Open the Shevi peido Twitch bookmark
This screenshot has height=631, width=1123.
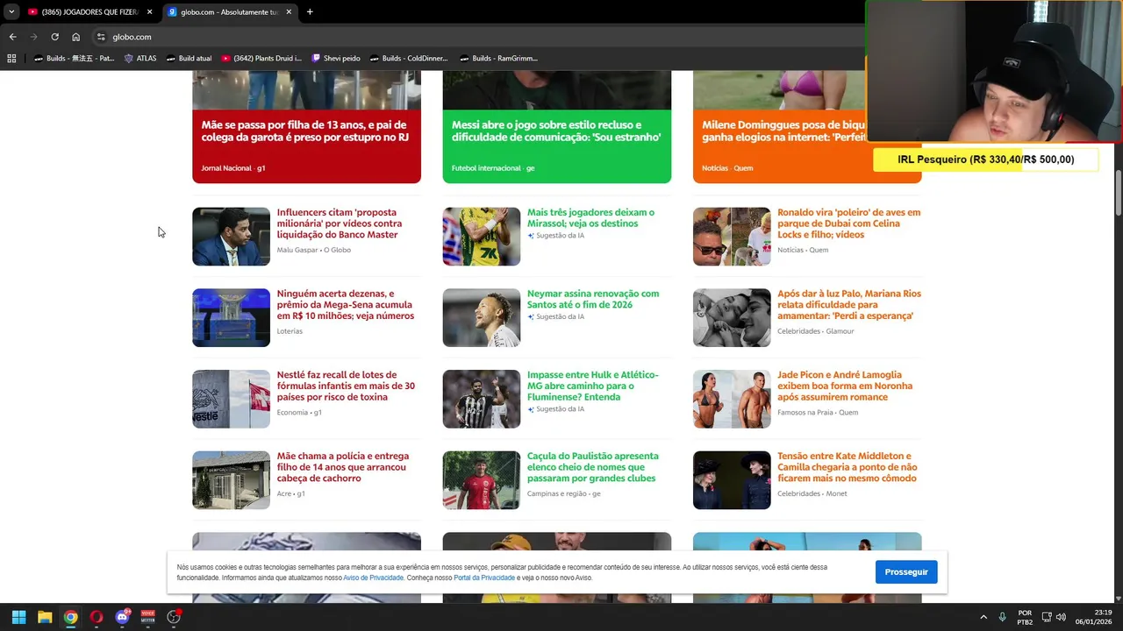click(336, 59)
